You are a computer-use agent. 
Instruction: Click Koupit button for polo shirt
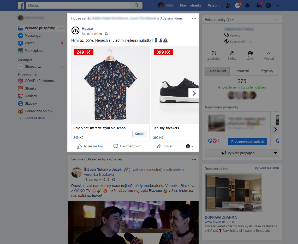(x=140, y=134)
